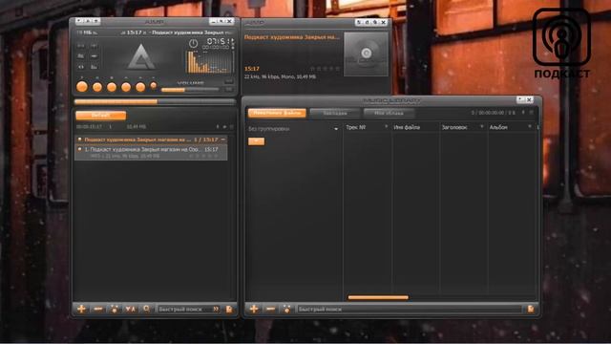Click the double-arrow icon after playlist search field
611x344 pixels.
pyautogui.click(x=216, y=309)
